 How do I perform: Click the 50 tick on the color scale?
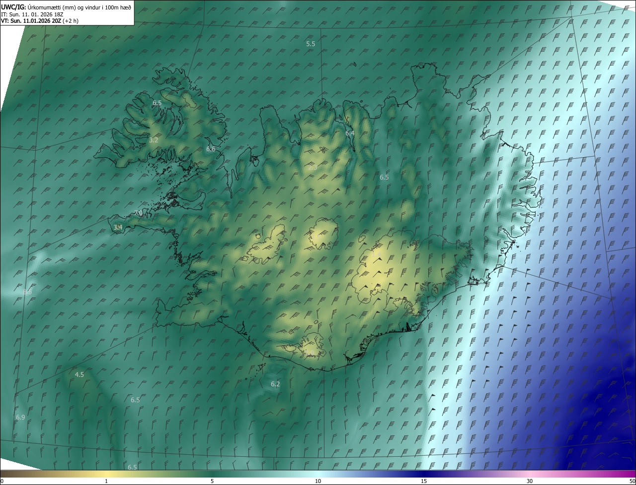pyautogui.click(x=632, y=482)
